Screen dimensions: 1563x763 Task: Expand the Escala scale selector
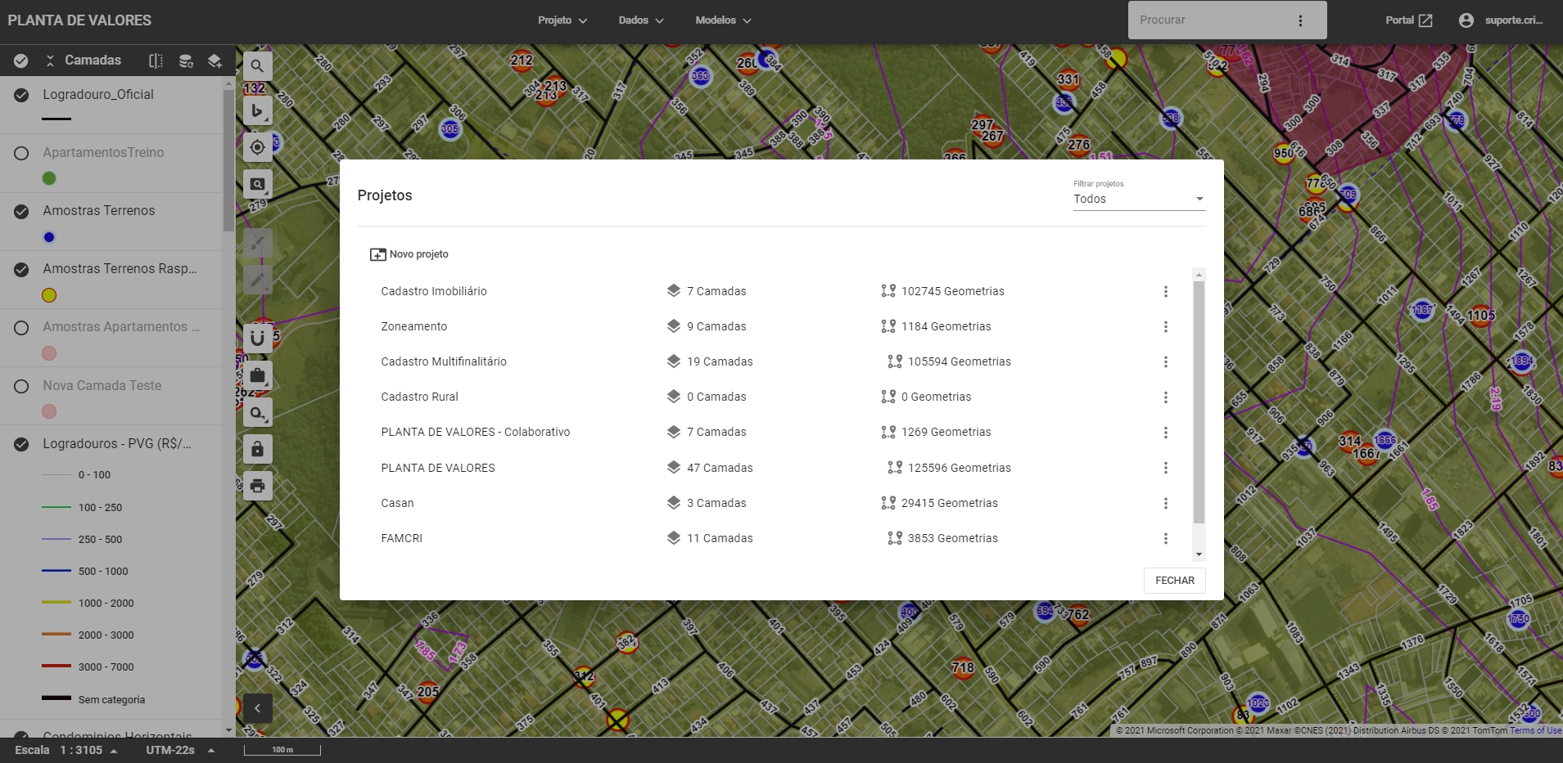coord(114,751)
